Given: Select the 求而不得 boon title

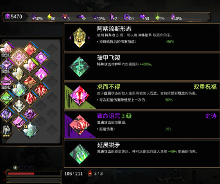Looking at the screenshot, I should pyautogui.click(x=109, y=87).
